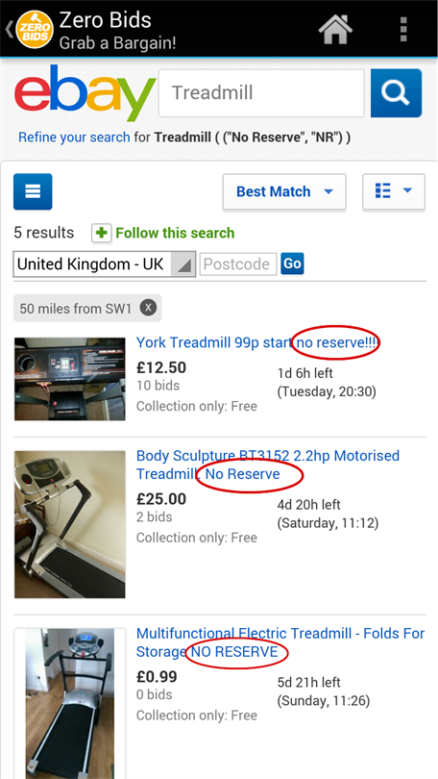This screenshot has height=779, width=438.
Task: Tap the Body Sculpture treadmill thumbnail
Action: point(70,525)
